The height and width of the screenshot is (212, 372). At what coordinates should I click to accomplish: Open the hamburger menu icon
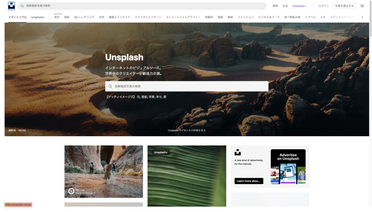click(362, 6)
